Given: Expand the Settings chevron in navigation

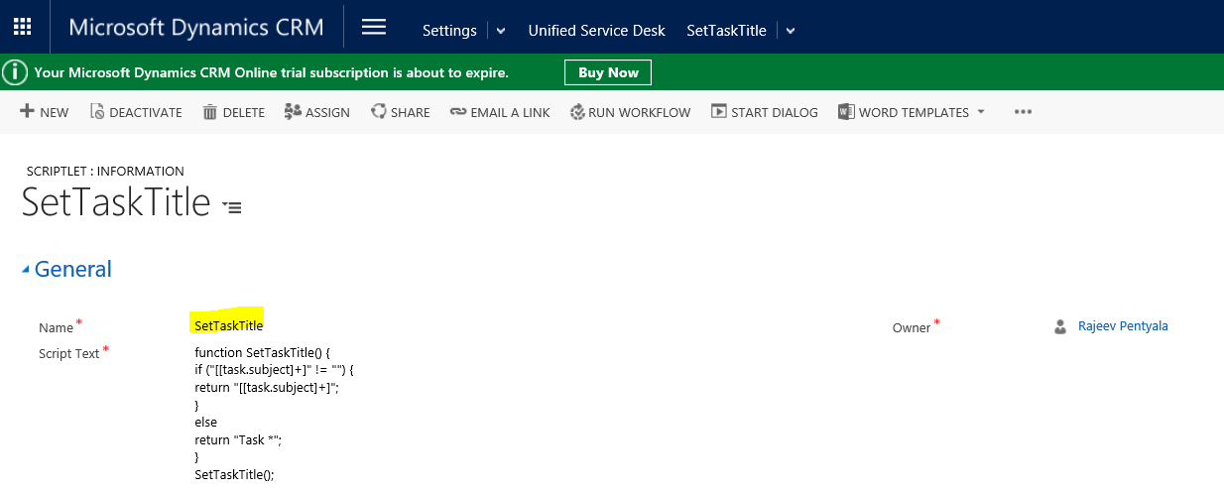Looking at the screenshot, I should (501, 31).
